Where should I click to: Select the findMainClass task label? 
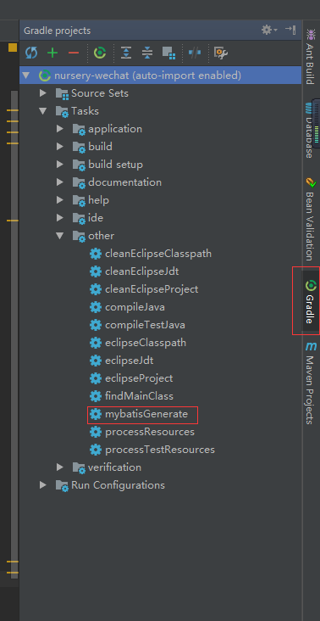click(x=139, y=396)
